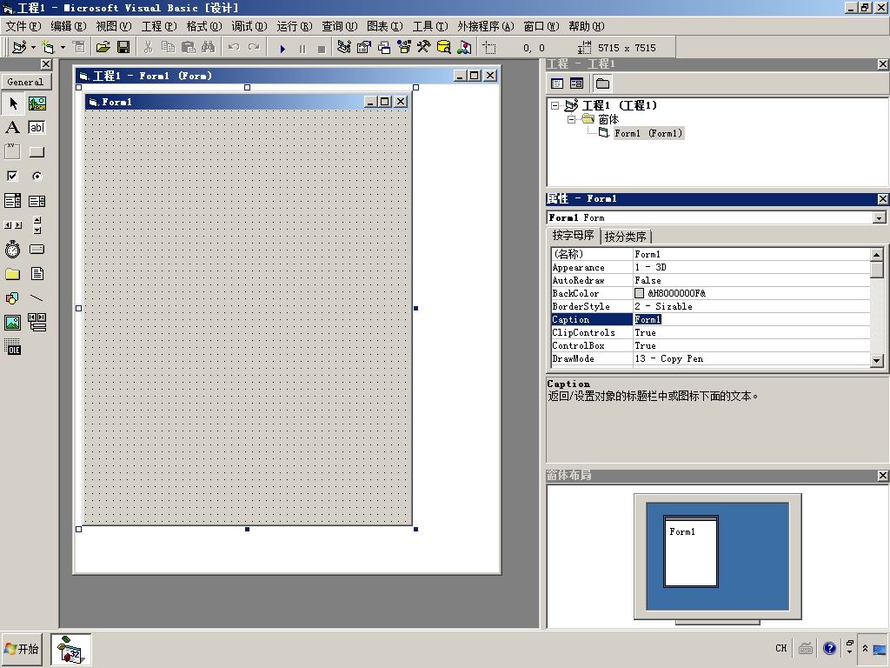Screen dimensions: 890x668
Task: Select the ListBox control tool
Action: pos(37,201)
